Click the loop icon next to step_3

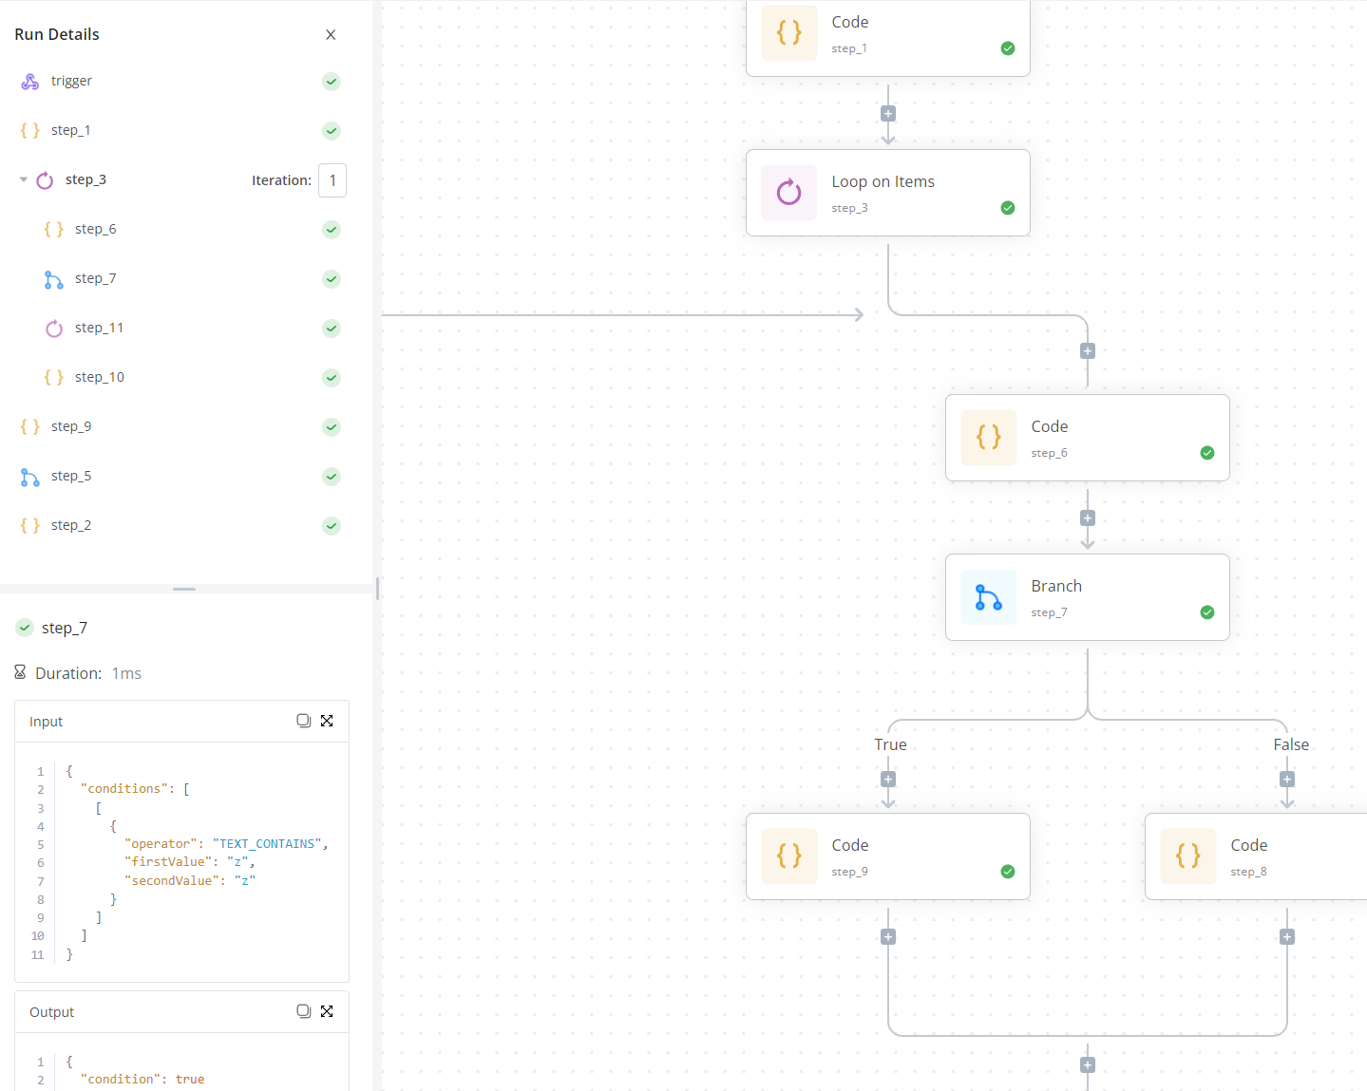(x=44, y=179)
